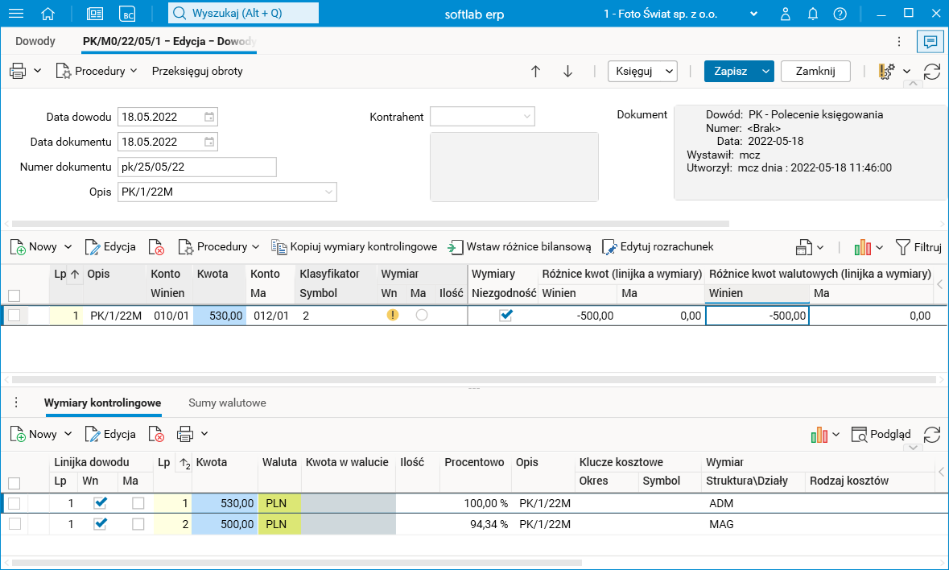Click the notifications bell icon

(x=813, y=14)
